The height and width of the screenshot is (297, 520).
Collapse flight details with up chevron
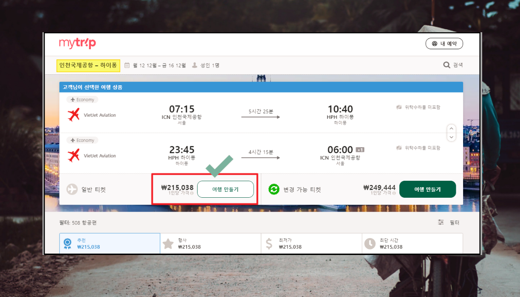(452, 129)
